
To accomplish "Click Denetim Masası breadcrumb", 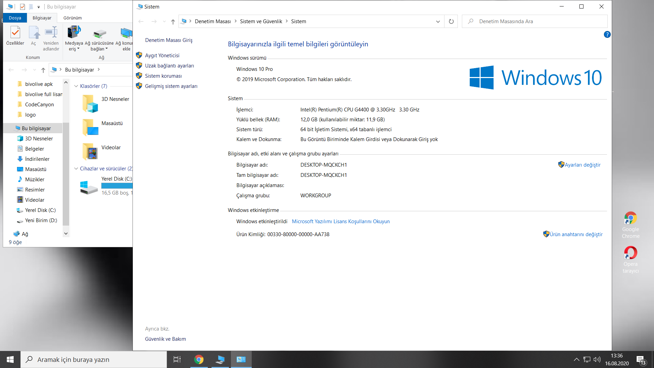I will (213, 21).
